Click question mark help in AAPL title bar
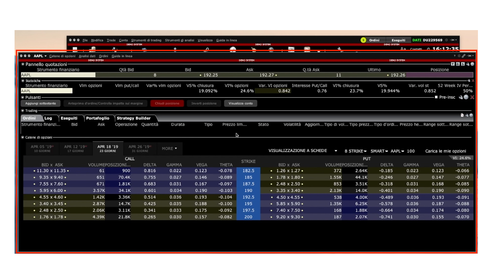The width and height of the screenshot is (483, 274). (455, 56)
